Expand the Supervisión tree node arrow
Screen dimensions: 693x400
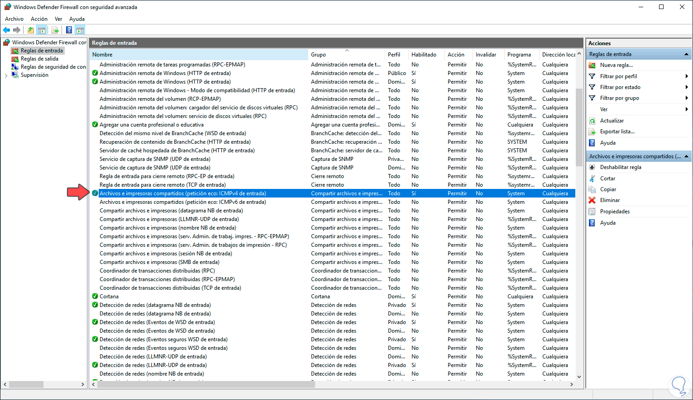point(6,75)
